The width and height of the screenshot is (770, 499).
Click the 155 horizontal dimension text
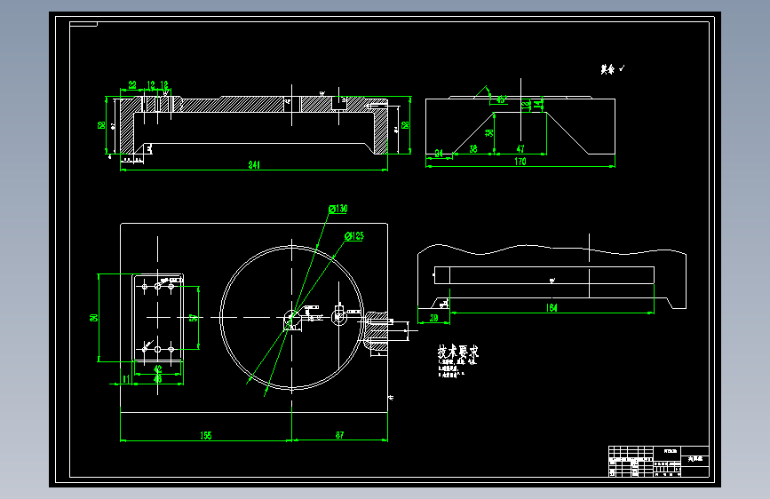pyautogui.click(x=206, y=435)
